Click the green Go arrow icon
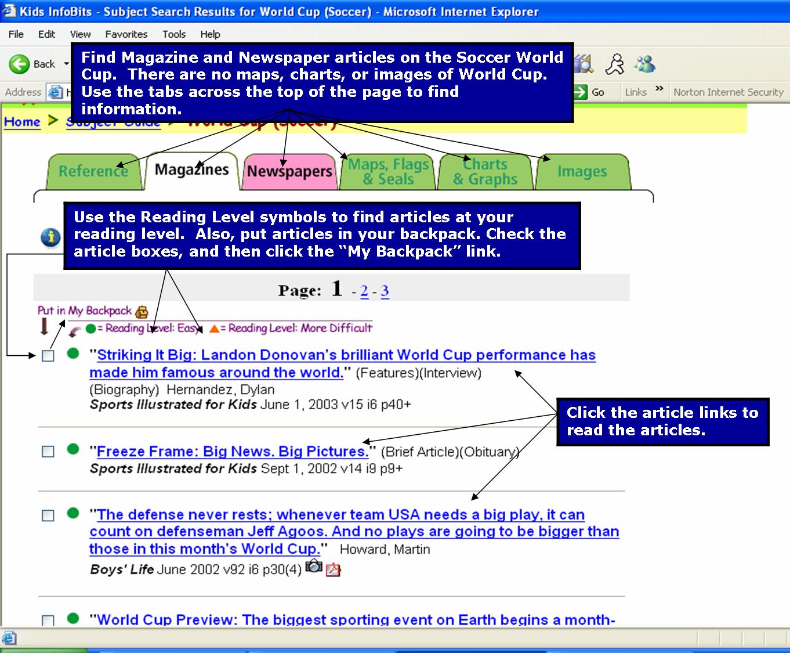The width and height of the screenshot is (790, 653). (x=581, y=92)
